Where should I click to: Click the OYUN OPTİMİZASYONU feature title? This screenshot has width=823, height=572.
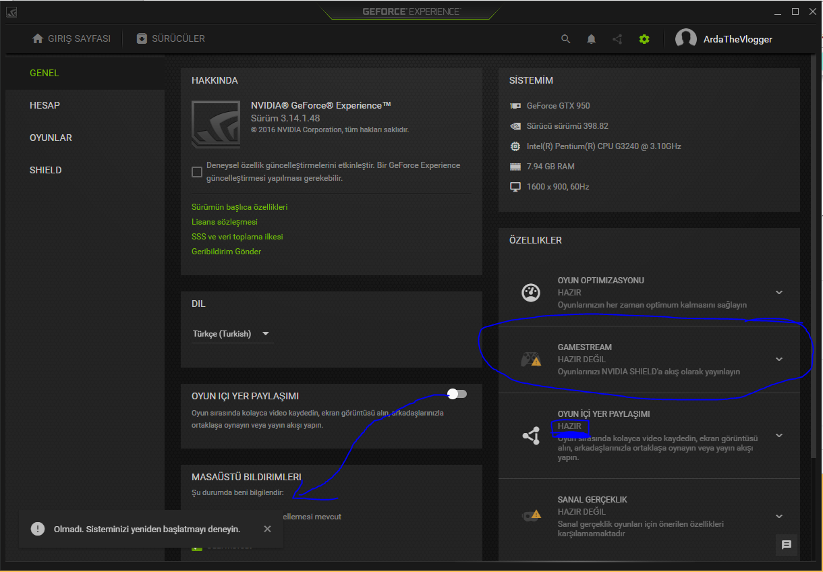(601, 281)
